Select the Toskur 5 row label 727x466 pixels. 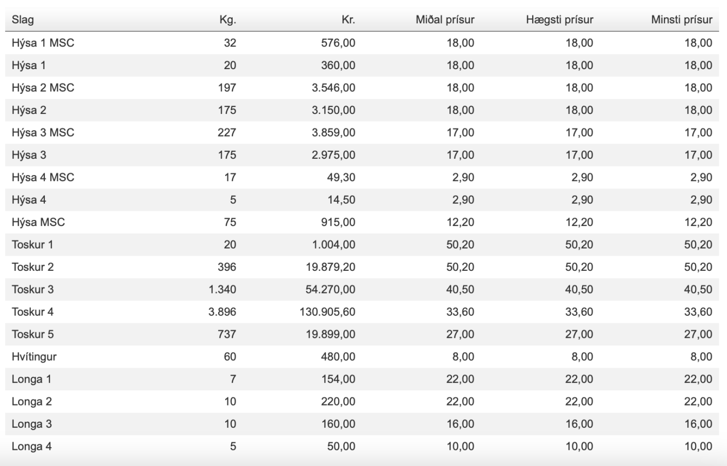[x=33, y=334]
